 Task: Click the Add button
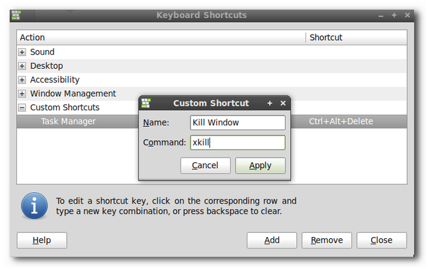pos(272,240)
